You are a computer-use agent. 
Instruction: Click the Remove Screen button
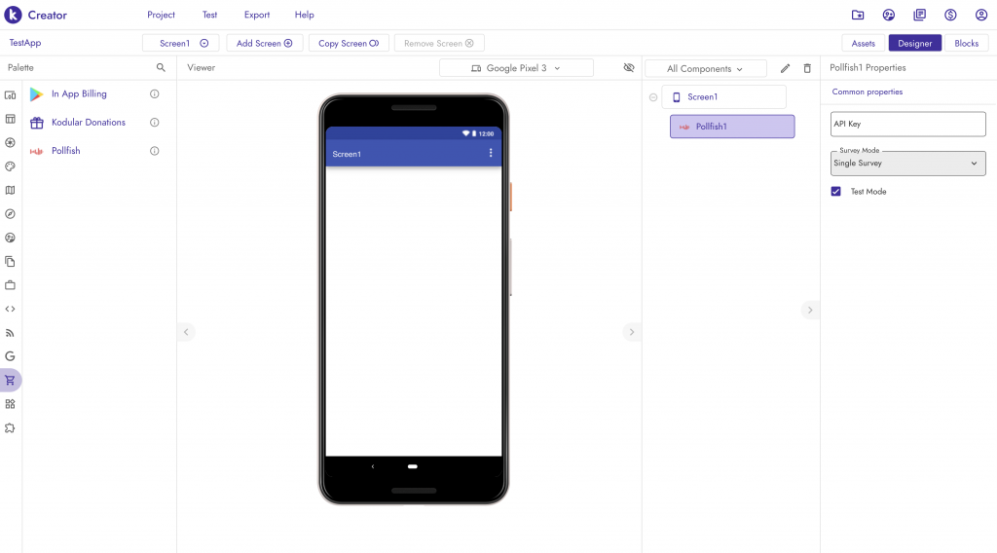click(x=439, y=43)
